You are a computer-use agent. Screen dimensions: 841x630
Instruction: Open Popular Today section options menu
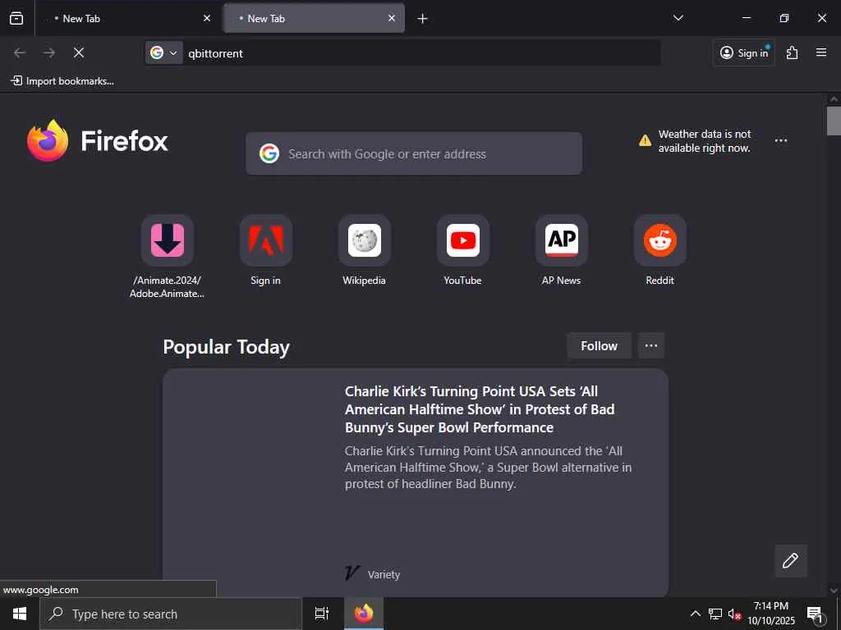[651, 345]
